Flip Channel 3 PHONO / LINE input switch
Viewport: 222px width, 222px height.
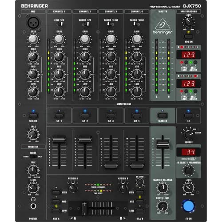tap(111, 24)
